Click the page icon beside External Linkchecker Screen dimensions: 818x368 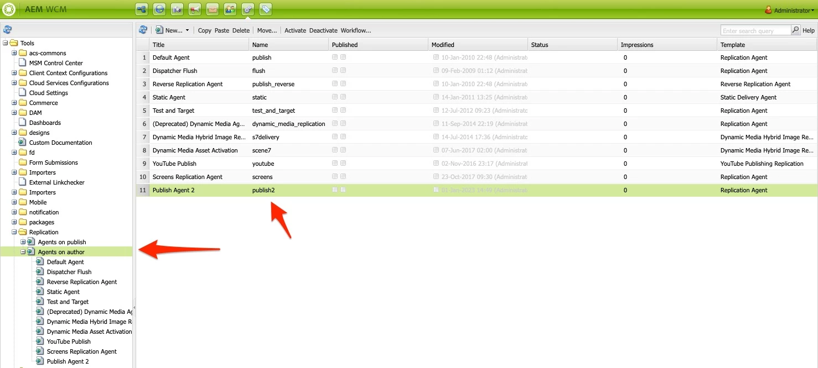(23, 182)
